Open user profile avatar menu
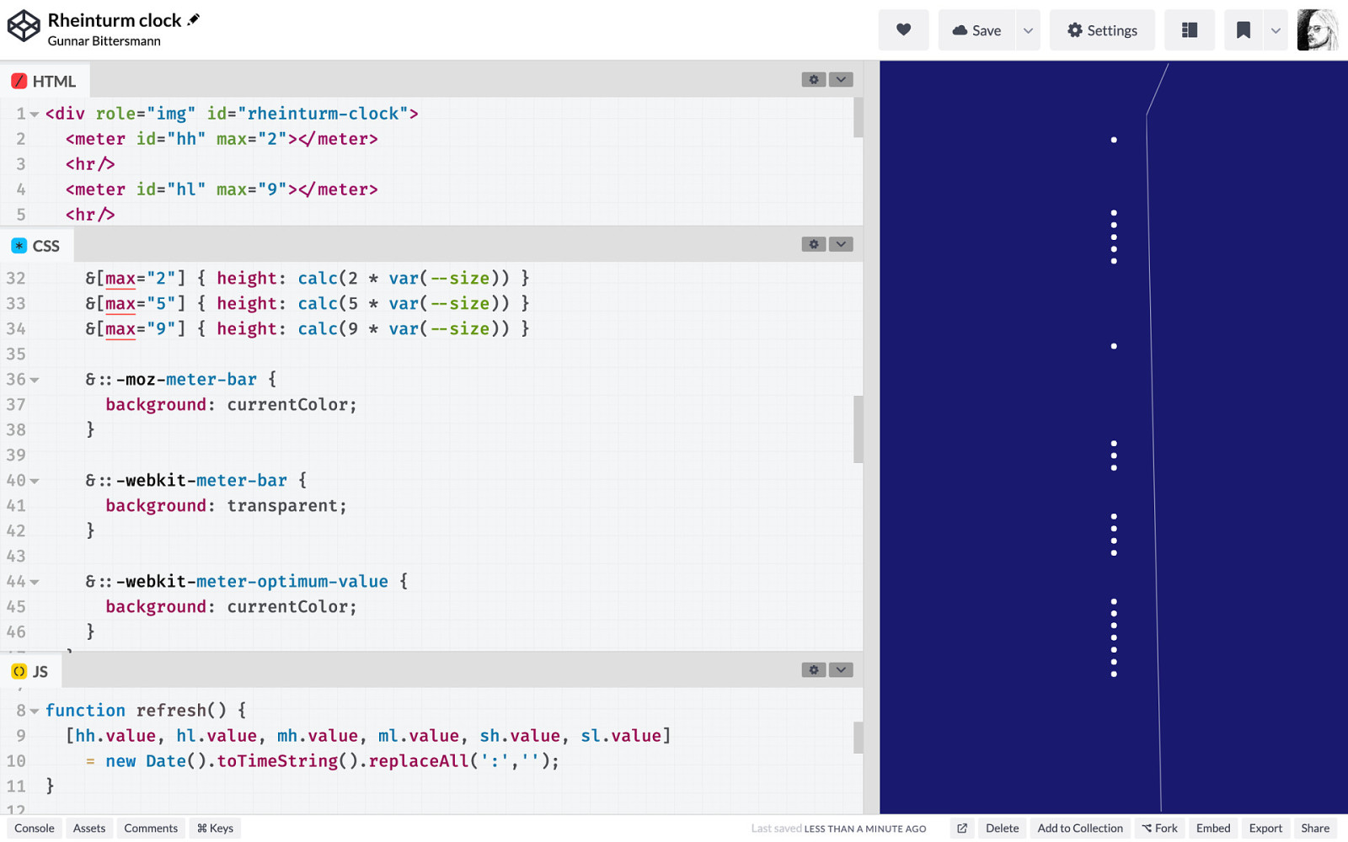The image size is (1348, 842). point(1318,30)
